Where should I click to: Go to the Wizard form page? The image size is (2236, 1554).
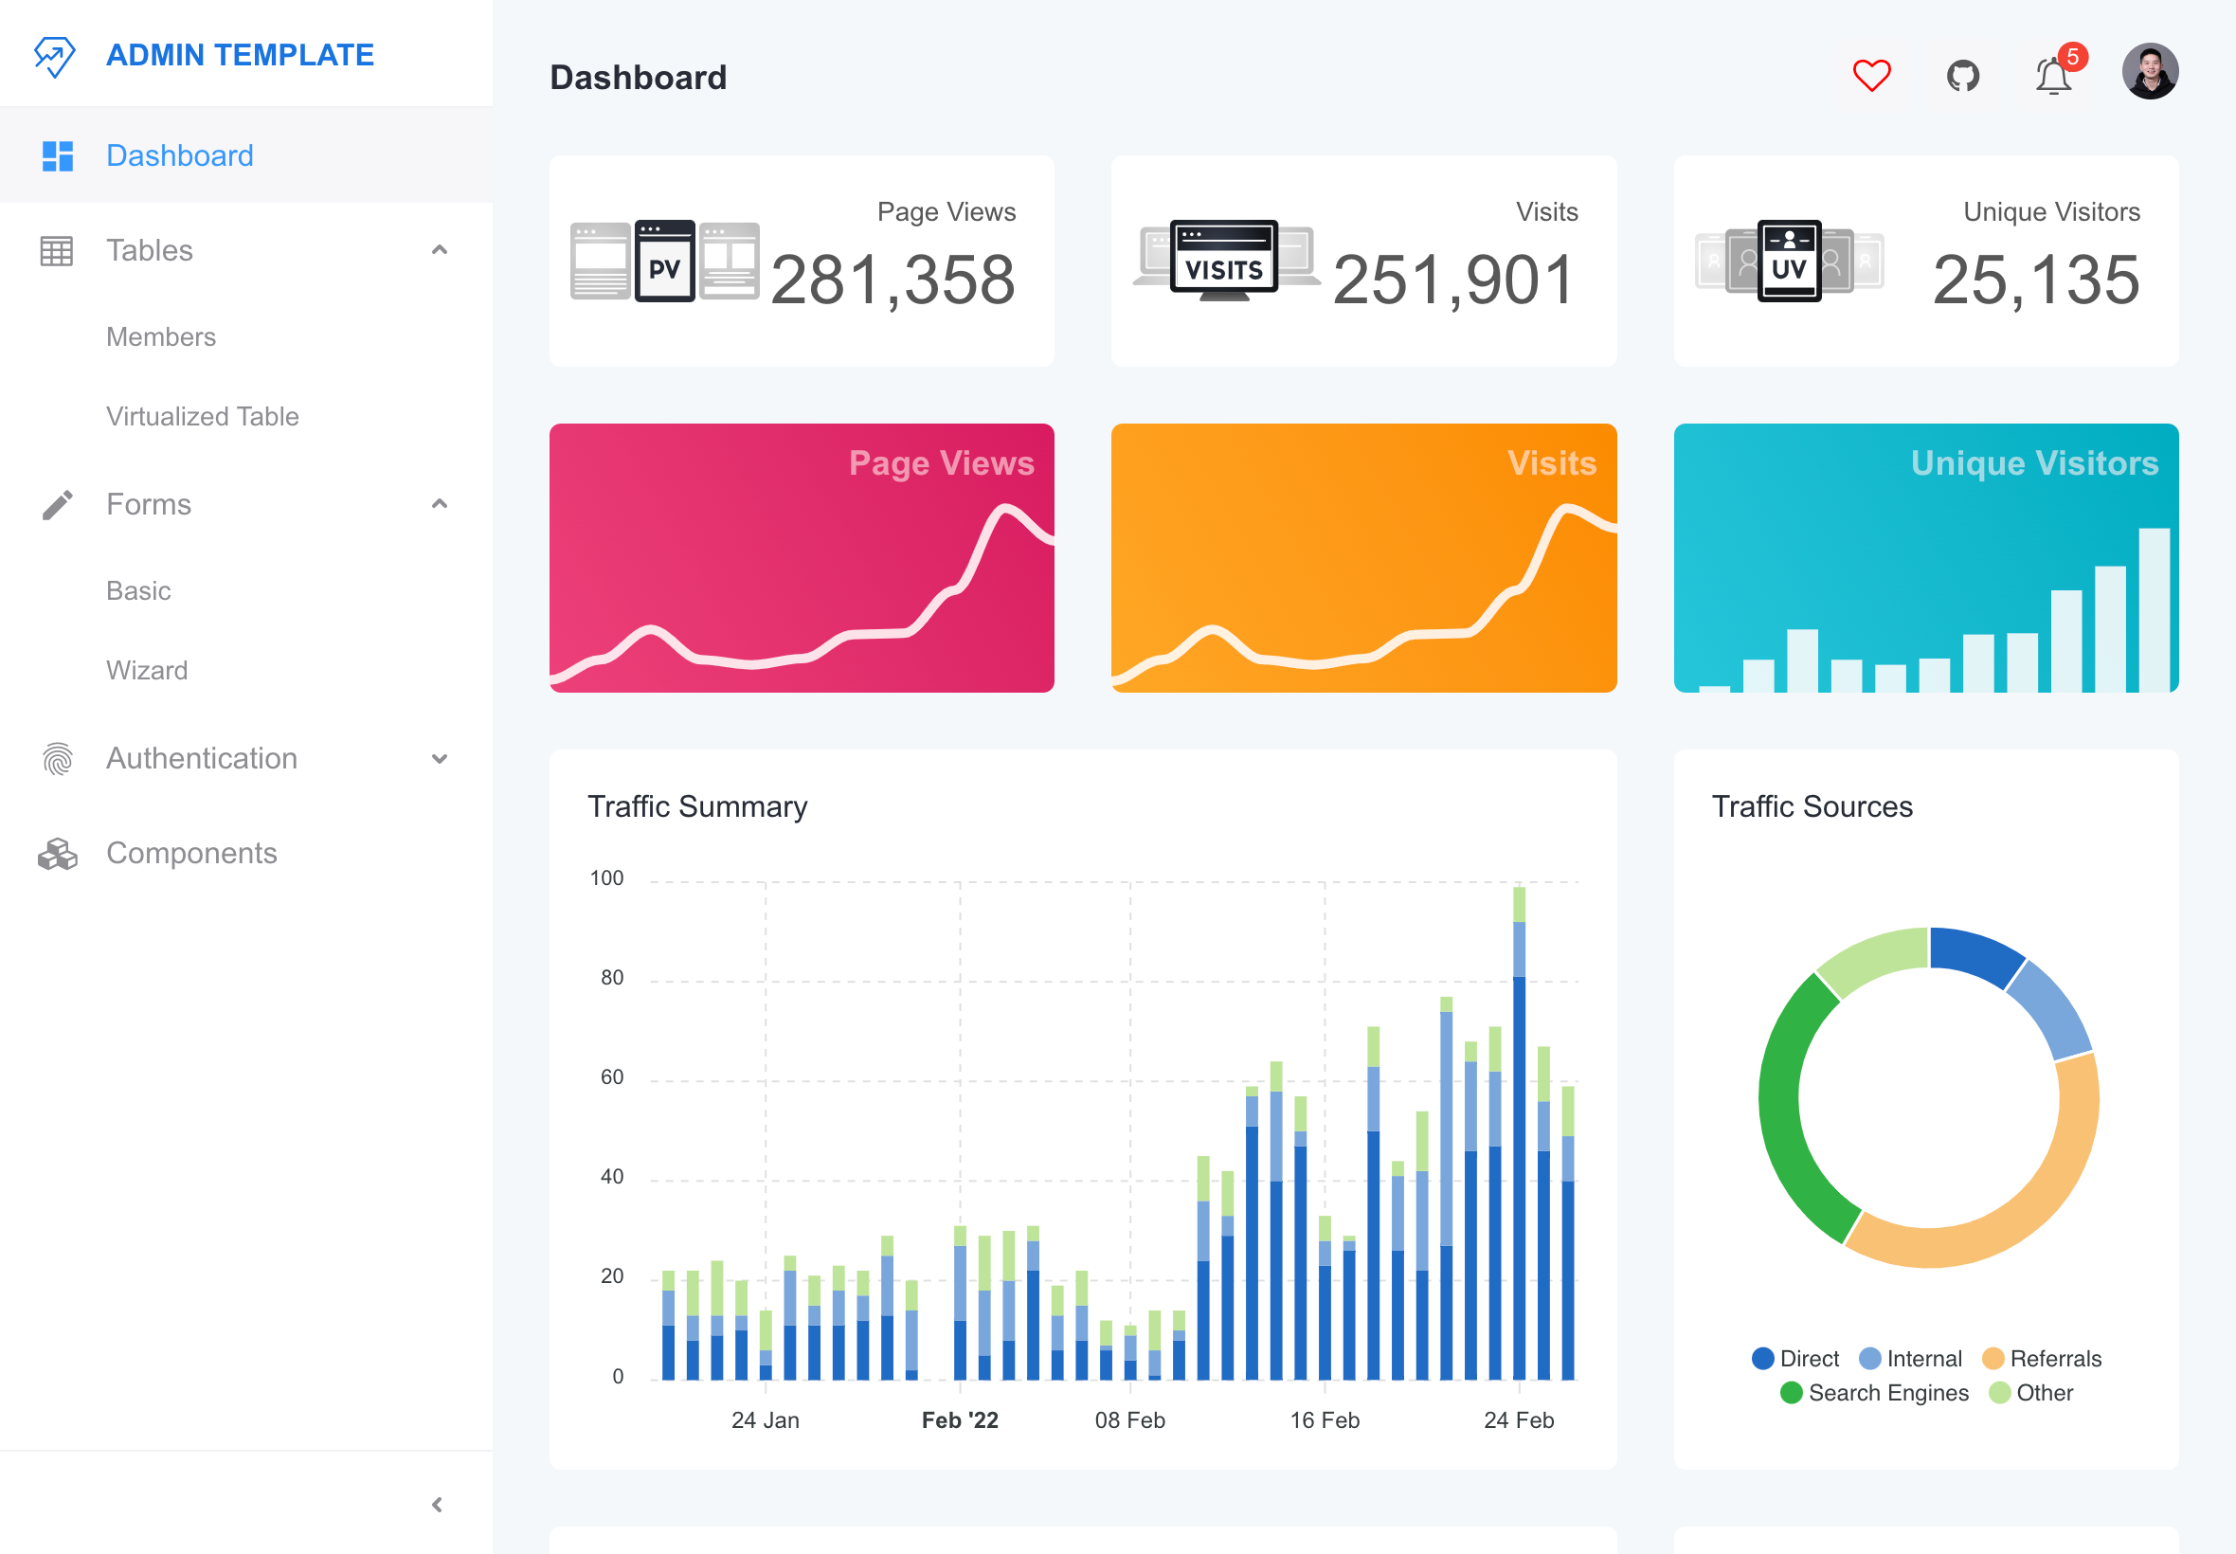(x=147, y=671)
